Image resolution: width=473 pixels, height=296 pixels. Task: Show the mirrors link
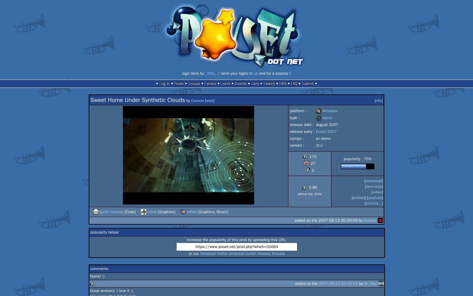(374, 203)
